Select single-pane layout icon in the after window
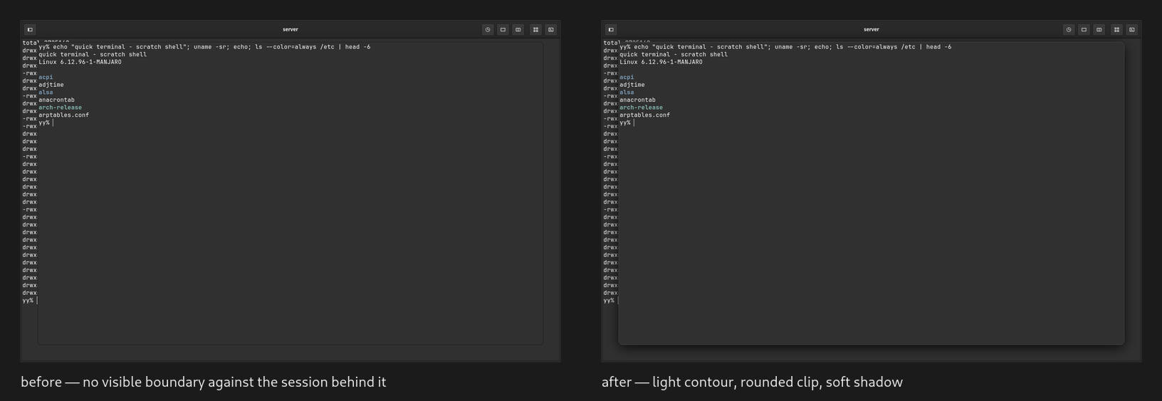This screenshot has height=401, width=1162. 1084,30
